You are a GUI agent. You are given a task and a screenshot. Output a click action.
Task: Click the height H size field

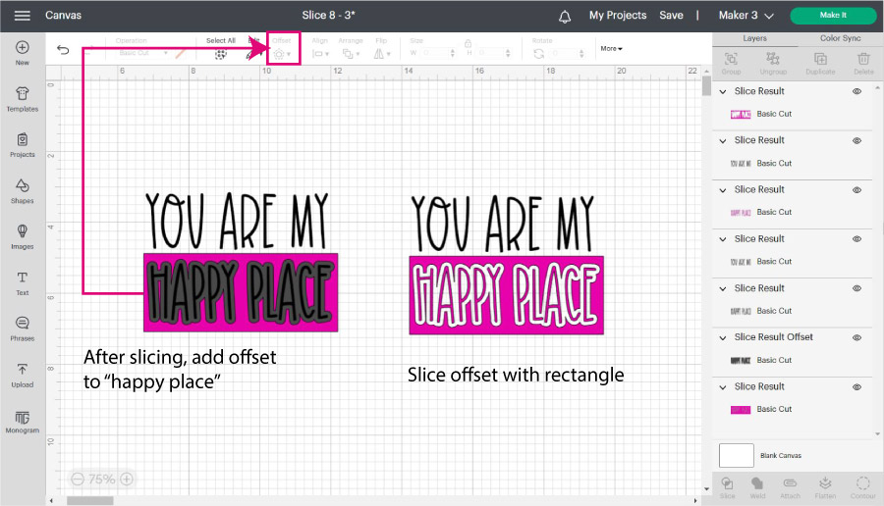[x=493, y=53]
